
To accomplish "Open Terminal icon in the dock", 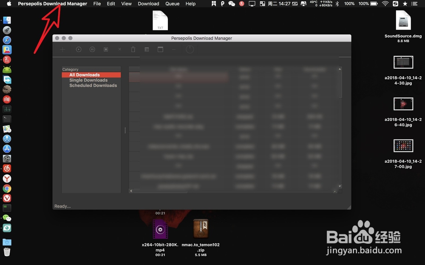I will tap(7, 119).
